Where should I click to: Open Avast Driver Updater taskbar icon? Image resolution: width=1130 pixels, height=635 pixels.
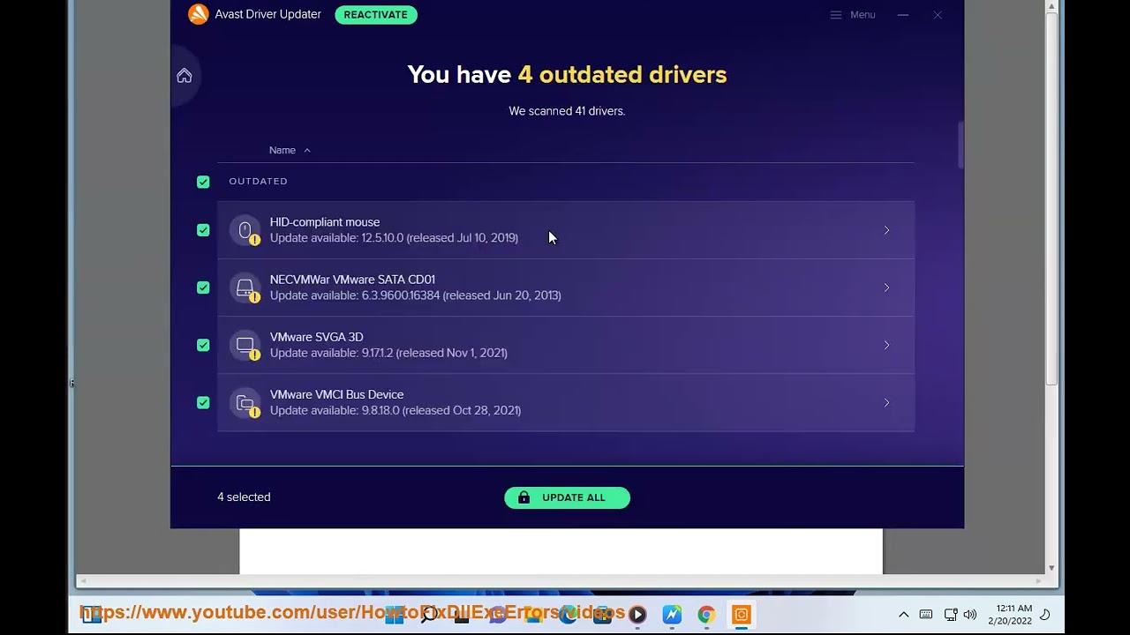point(742,615)
